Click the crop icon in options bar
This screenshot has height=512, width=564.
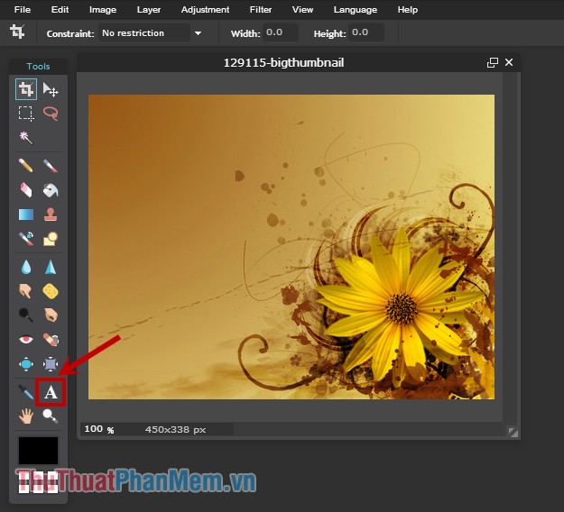pyautogui.click(x=17, y=32)
